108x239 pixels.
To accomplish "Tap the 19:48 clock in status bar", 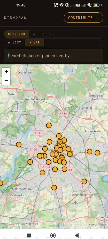I will point(21,5).
